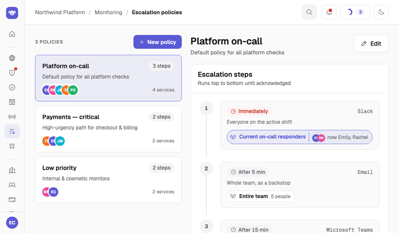Click 'Internal & cosmetic monitors' description
This screenshot has height=233, width=399.
click(76, 178)
